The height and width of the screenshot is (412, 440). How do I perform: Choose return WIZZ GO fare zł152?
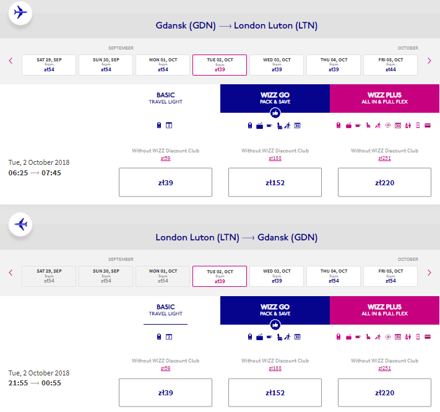click(x=275, y=392)
